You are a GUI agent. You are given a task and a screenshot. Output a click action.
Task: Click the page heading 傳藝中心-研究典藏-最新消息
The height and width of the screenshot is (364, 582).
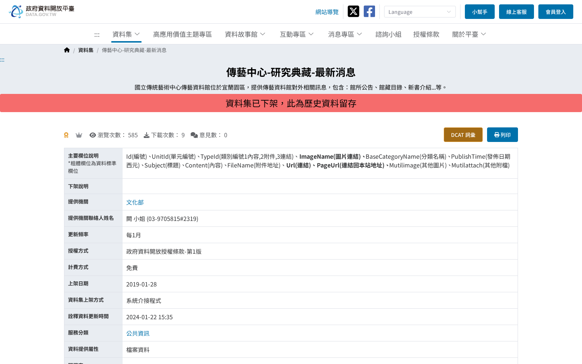pyautogui.click(x=291, y=72)
